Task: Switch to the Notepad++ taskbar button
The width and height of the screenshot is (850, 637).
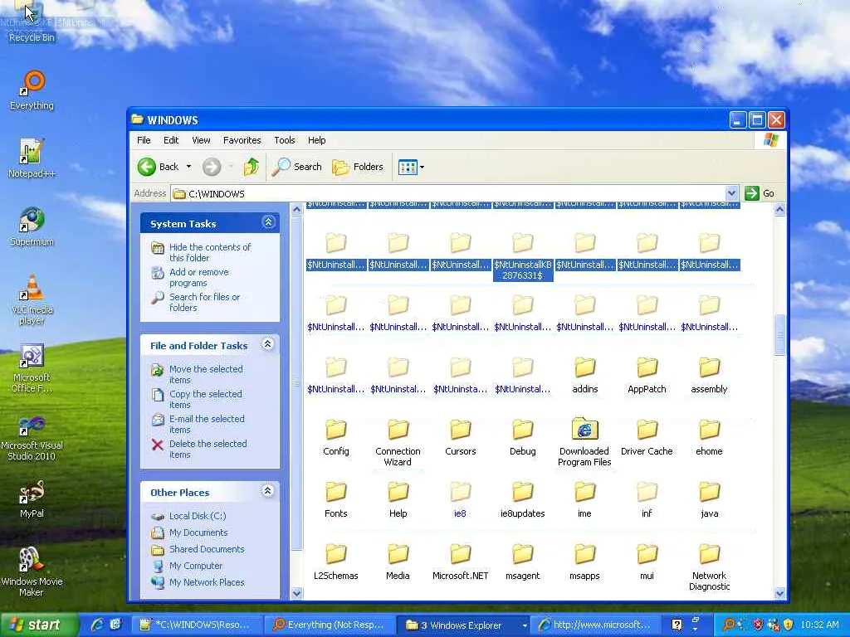Action: (x=199, y=625)
